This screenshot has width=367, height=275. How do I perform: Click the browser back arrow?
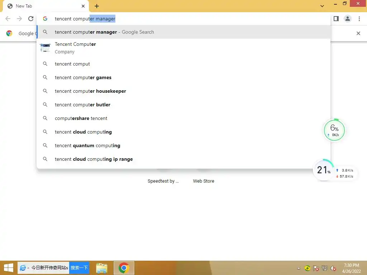(x=8, y=19)
